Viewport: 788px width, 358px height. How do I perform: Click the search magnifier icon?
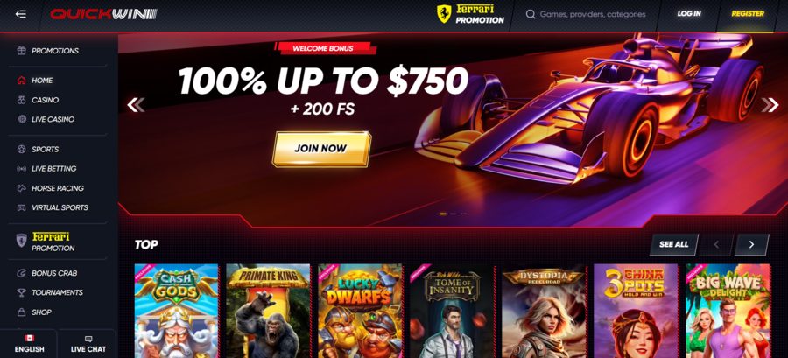531,15
